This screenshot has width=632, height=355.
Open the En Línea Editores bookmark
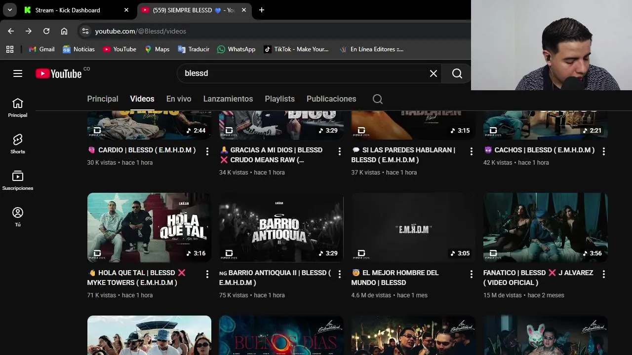pyautogui.click(x=372, y=49)
